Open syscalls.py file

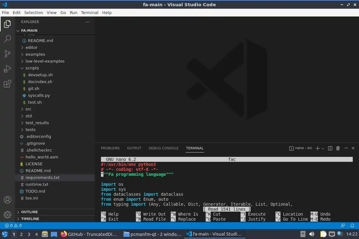point(55,95)
